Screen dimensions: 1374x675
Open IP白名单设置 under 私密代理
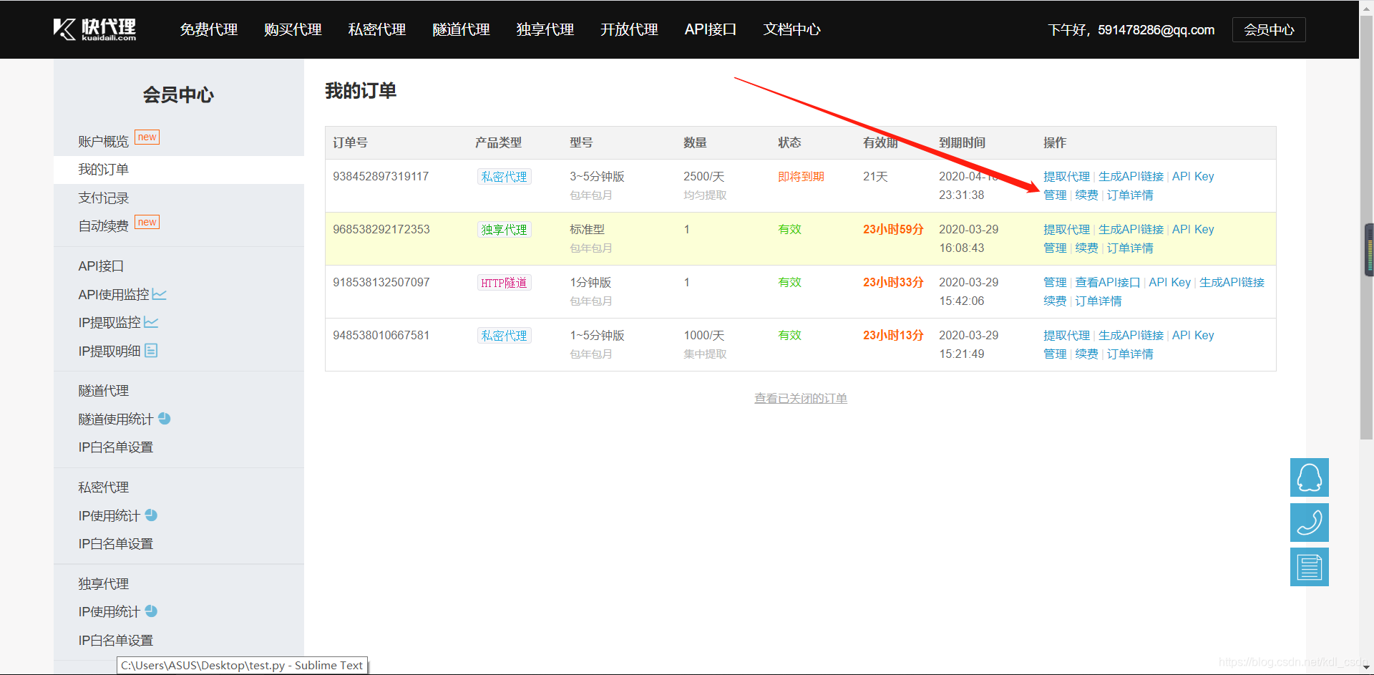(115, 543)
